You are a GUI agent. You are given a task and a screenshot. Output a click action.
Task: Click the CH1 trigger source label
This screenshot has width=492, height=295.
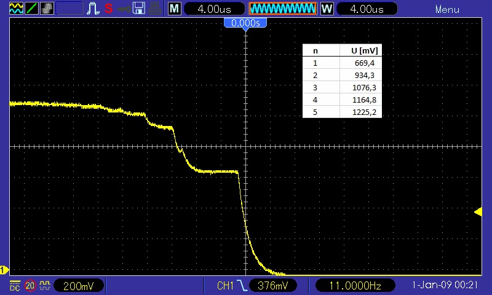225,286
